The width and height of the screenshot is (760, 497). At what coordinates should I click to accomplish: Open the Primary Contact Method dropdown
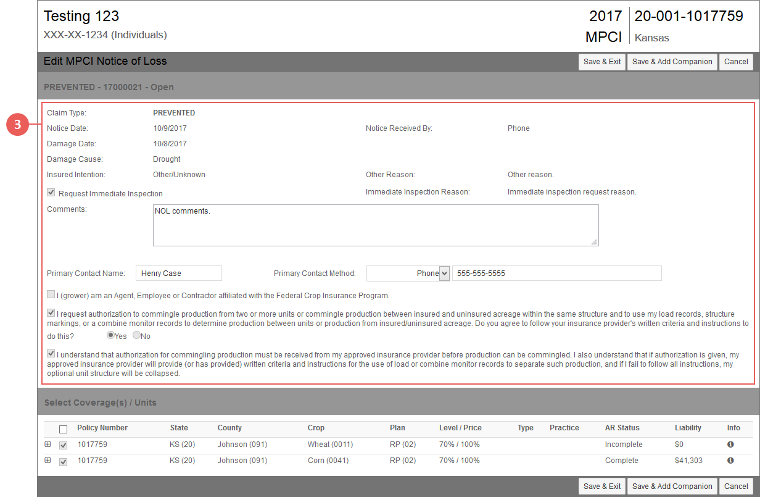click(444, 273)
